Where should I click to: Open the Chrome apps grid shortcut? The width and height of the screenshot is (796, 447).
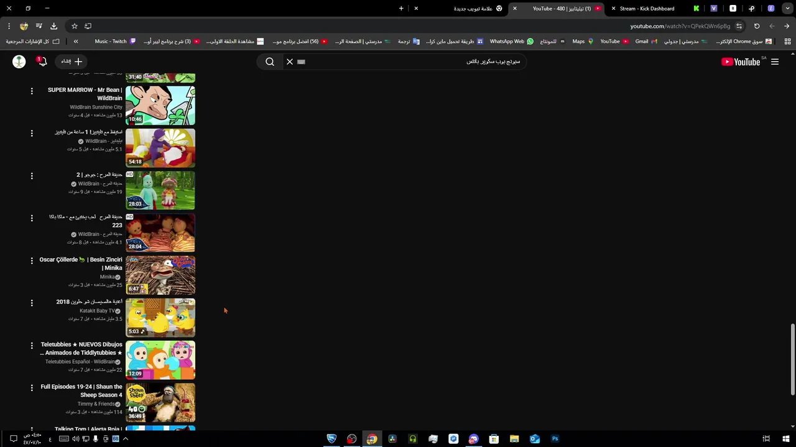[x=787, y=42]
